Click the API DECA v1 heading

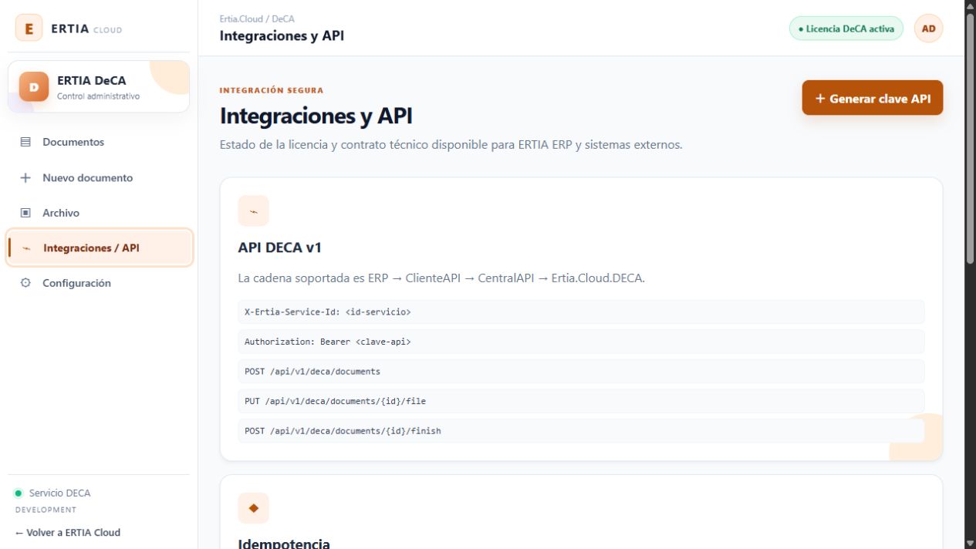coord(280,248)
